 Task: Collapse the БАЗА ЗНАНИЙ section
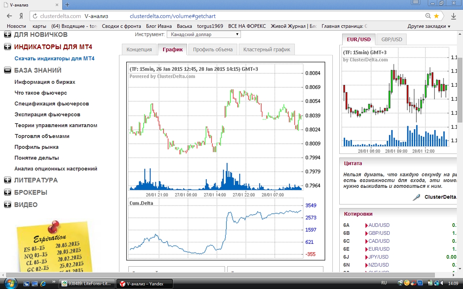[x=8, y=70]
